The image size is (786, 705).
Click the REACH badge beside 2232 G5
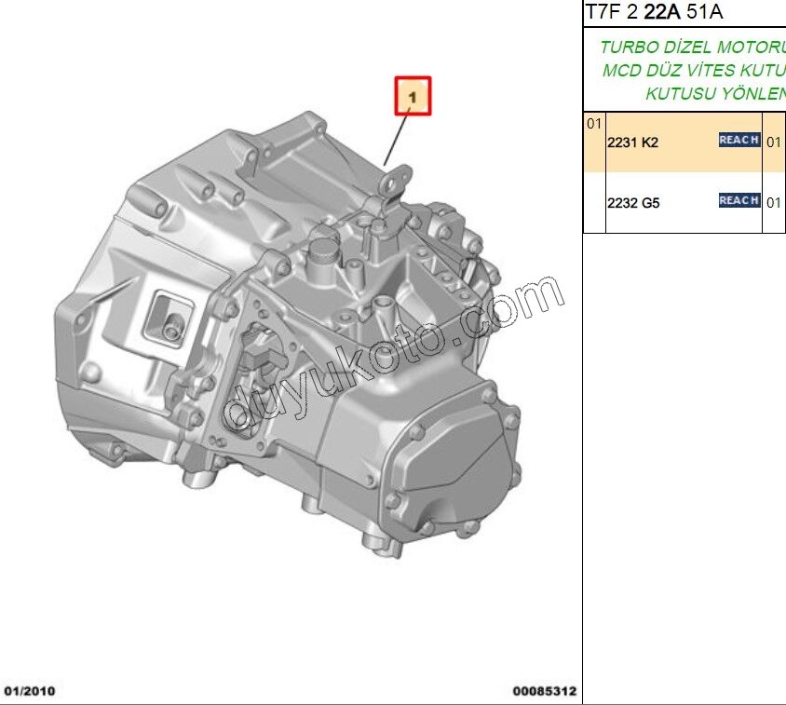click(x=739, y=200)
